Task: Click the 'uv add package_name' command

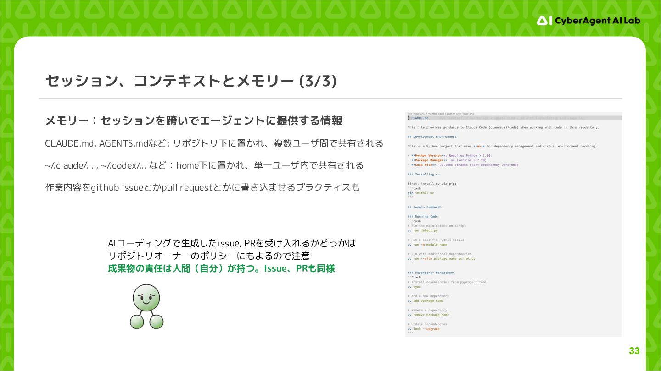Action: [x=425, y=301]
